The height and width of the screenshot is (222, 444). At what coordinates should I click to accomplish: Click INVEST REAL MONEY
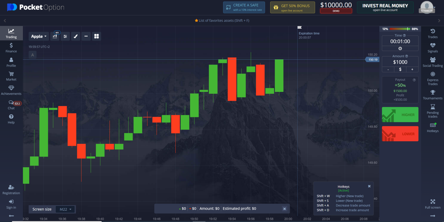(385, 7)
